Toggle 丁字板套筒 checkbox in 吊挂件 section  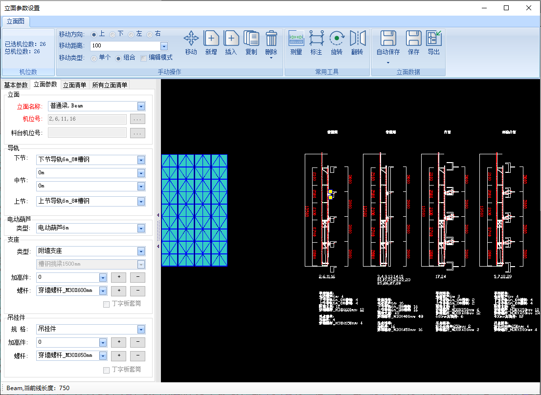[x=106, y=370]
